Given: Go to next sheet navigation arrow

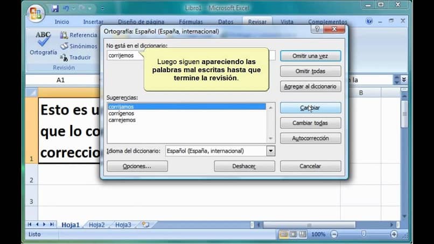Looking at the screenshot, I should [44, 224].
